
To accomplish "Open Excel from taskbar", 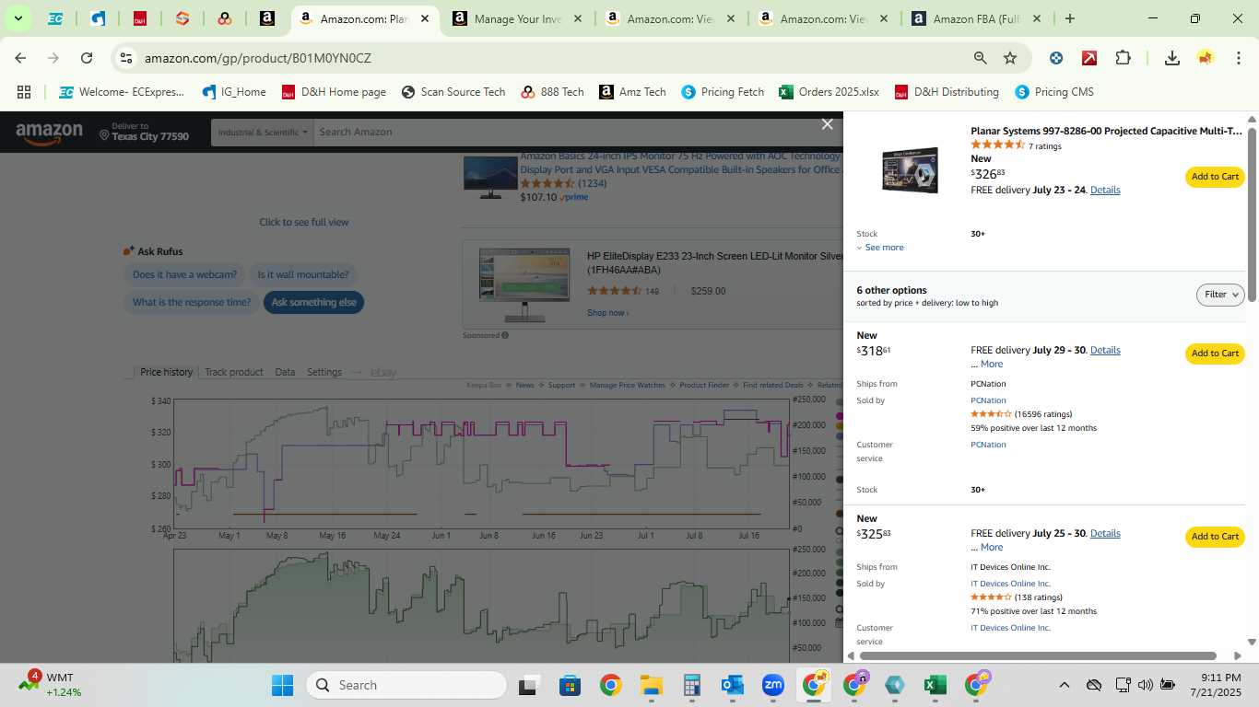I will click(x=935, y=685).
